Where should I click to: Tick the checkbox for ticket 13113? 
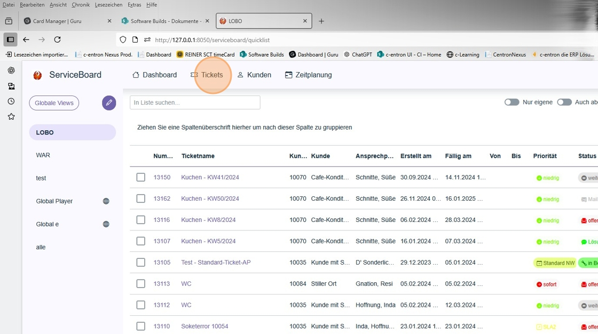coord(141,284)
